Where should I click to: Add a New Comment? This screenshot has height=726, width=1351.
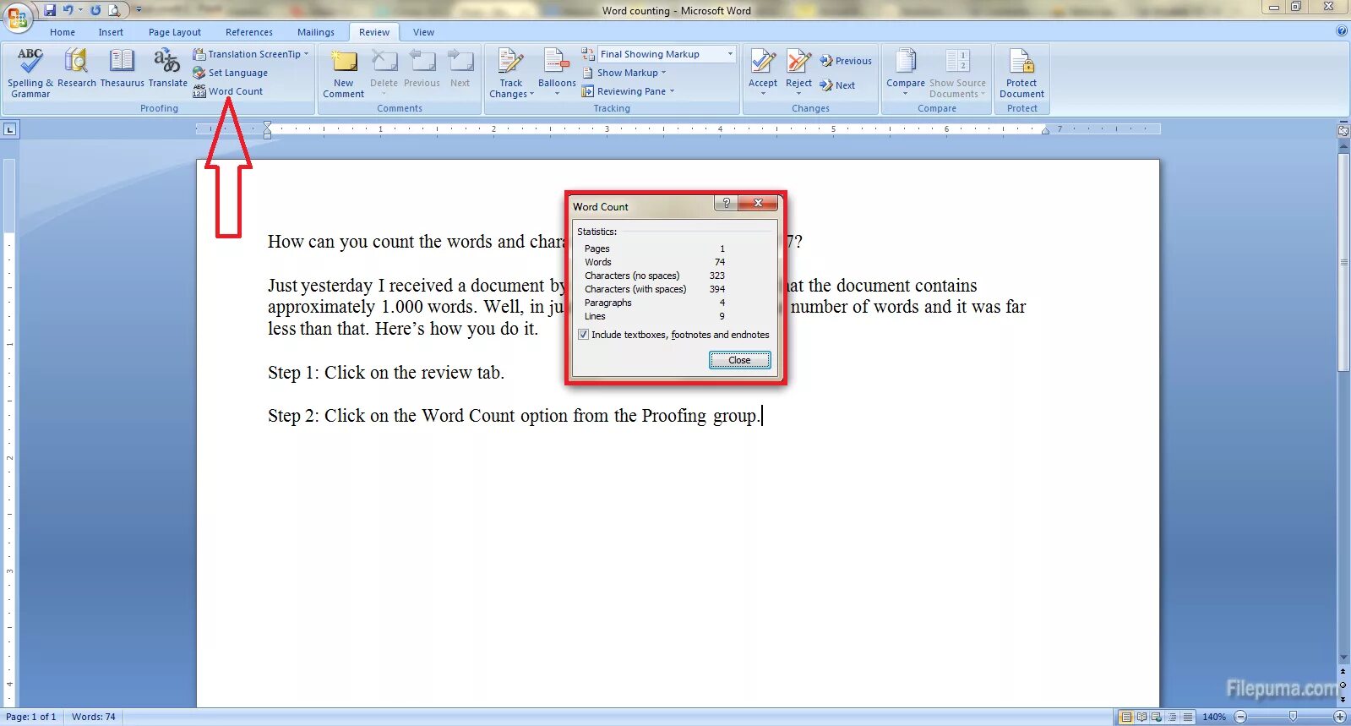tap(343, 74)
